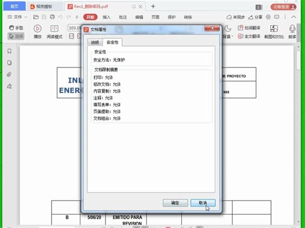
Task: Click the feedback message icon
Action: click(x=277, y=17)
